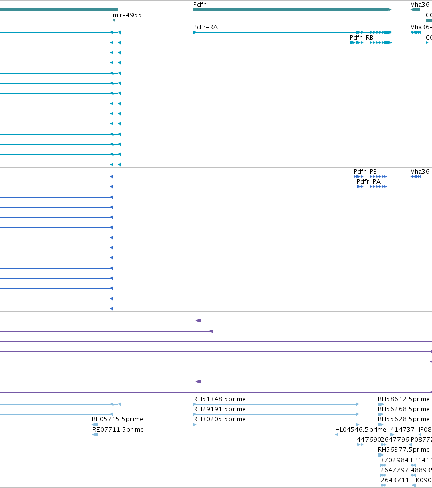This screenshot has height=488, width=432.
Task: Click the mir-4955 label
Action: 127,15
